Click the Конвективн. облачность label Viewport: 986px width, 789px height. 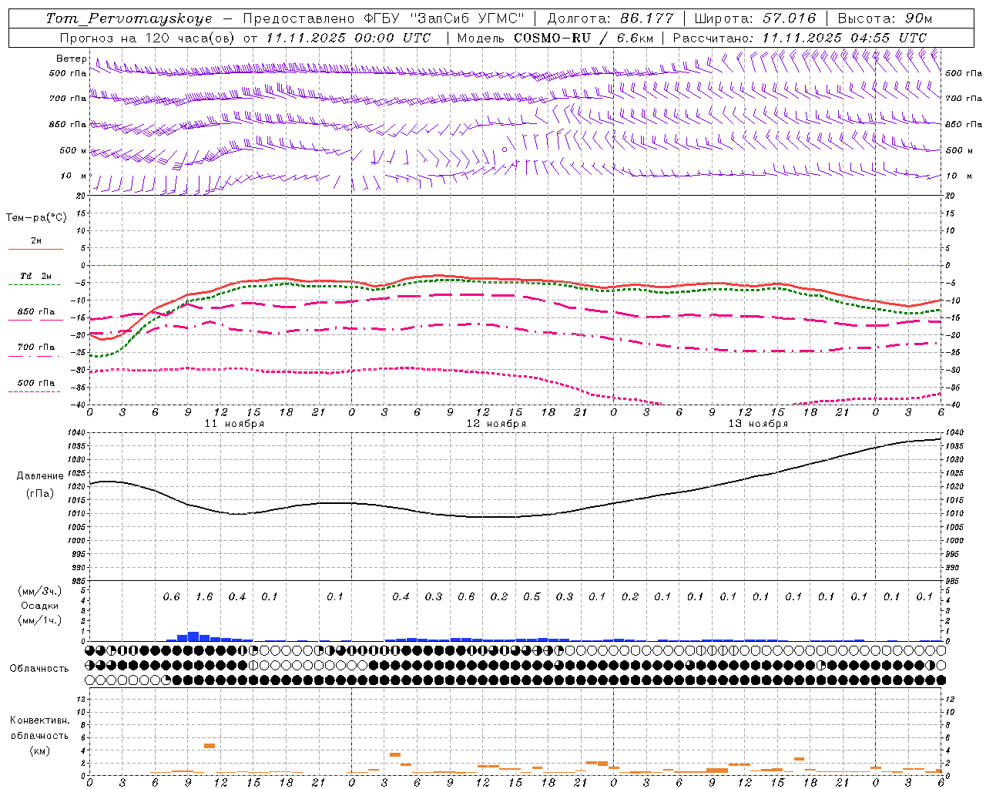pos(39,727)
